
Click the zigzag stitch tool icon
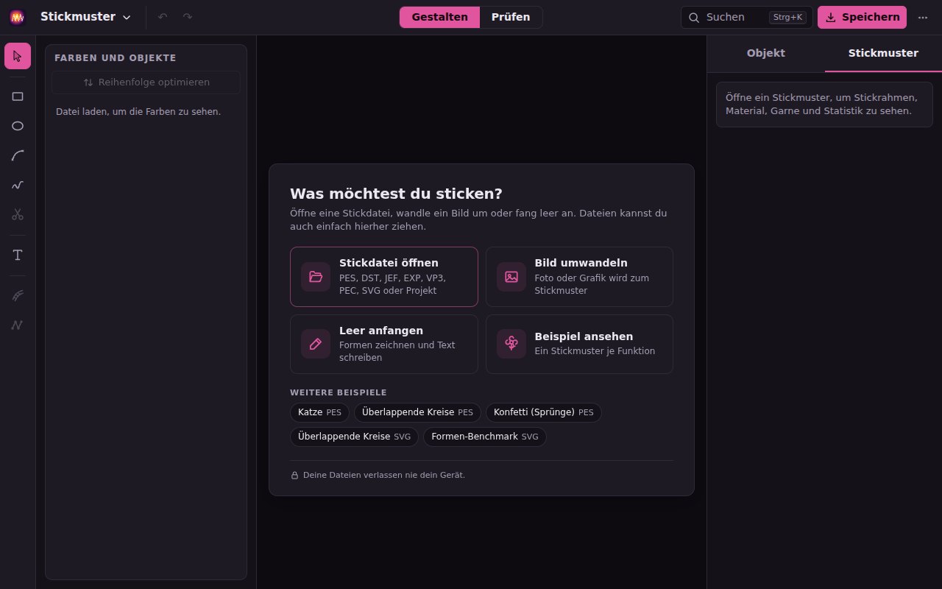(x=18, y=325)
